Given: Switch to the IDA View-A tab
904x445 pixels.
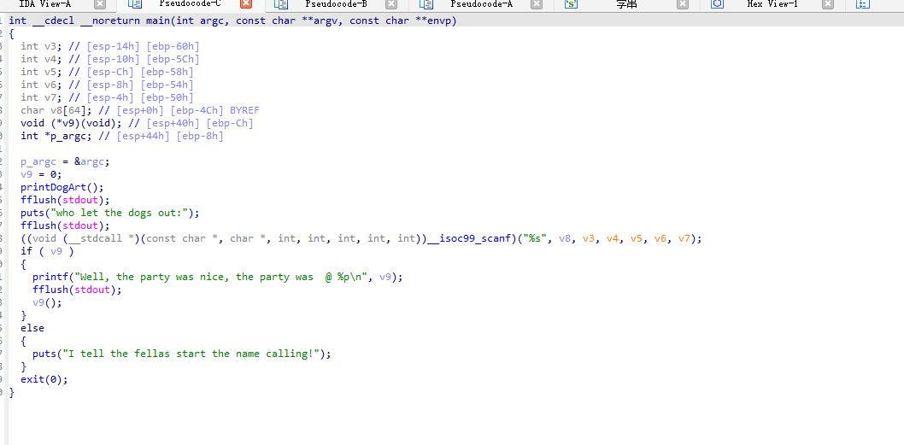Looking at the screenshot, I should (x=45, y=4).
